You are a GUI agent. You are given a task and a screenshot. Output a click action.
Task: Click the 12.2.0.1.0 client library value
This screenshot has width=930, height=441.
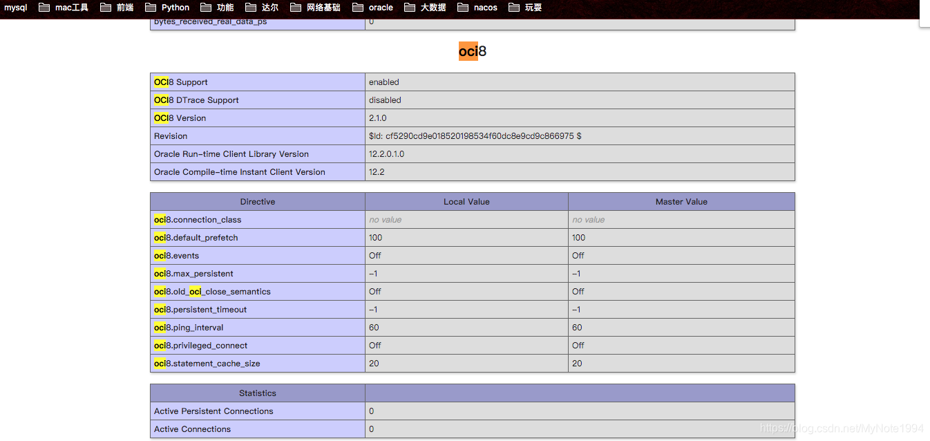[387, 154]
